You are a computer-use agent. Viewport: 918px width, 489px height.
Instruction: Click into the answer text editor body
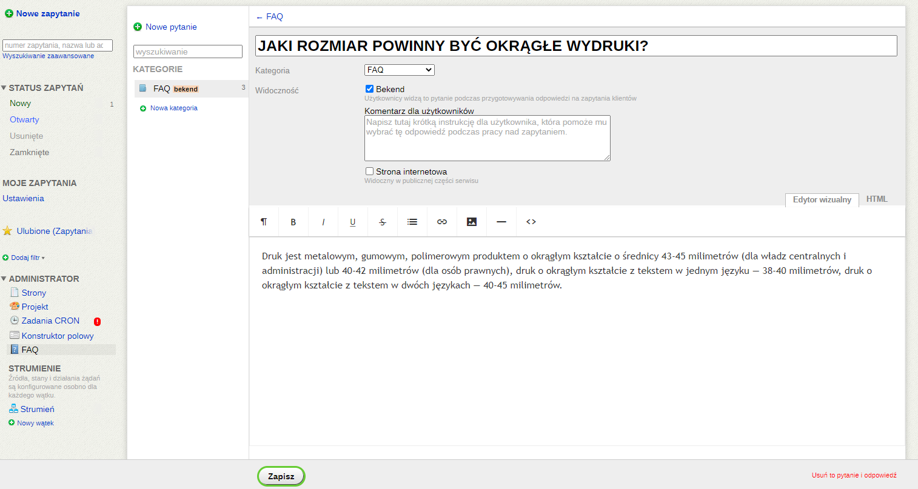point(577,341)
